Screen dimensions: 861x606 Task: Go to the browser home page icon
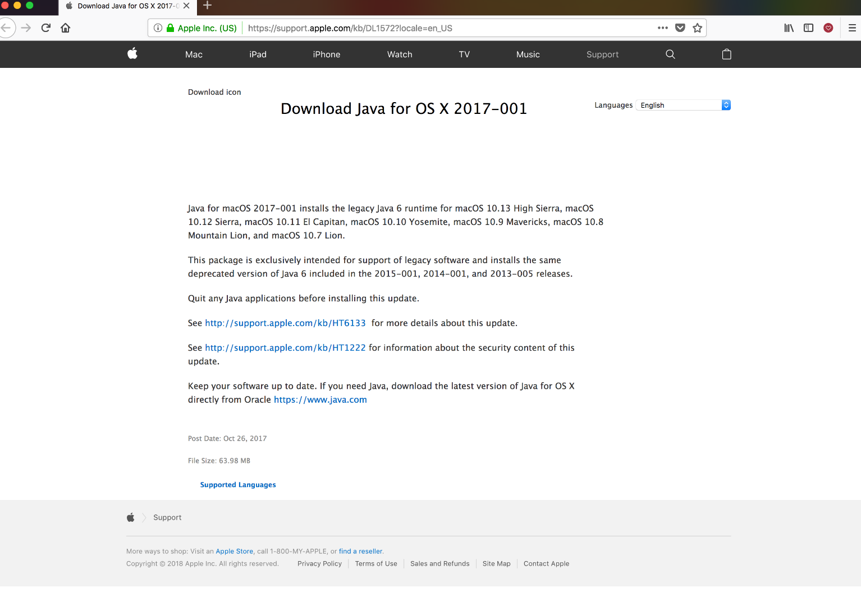tap(66, 28)
